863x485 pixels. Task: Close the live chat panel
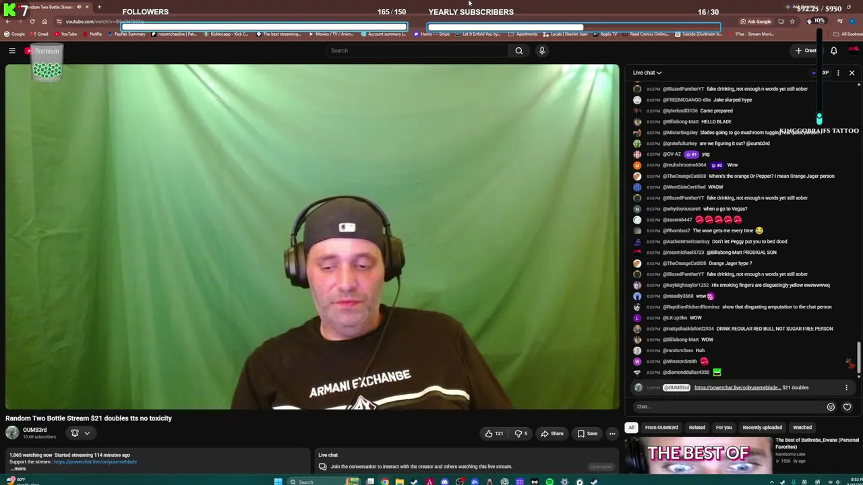852,73
